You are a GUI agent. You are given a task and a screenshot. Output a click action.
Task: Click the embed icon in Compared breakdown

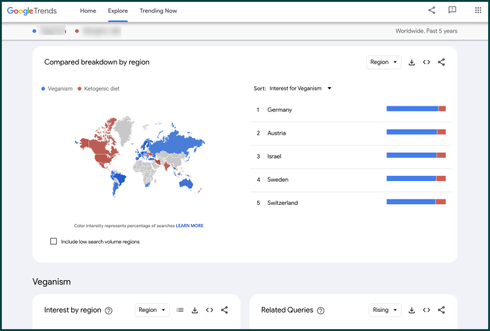tap(426, 62)
